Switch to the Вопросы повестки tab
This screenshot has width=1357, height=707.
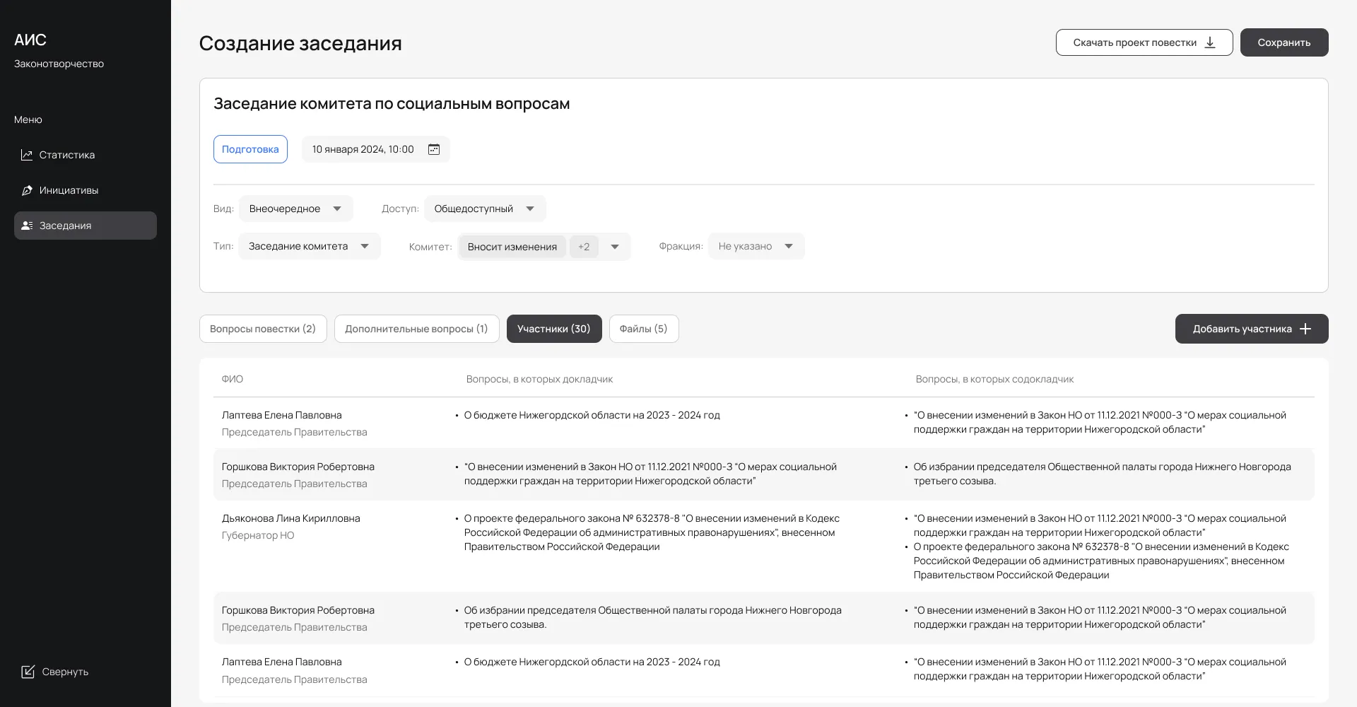[x=262, y=328]
